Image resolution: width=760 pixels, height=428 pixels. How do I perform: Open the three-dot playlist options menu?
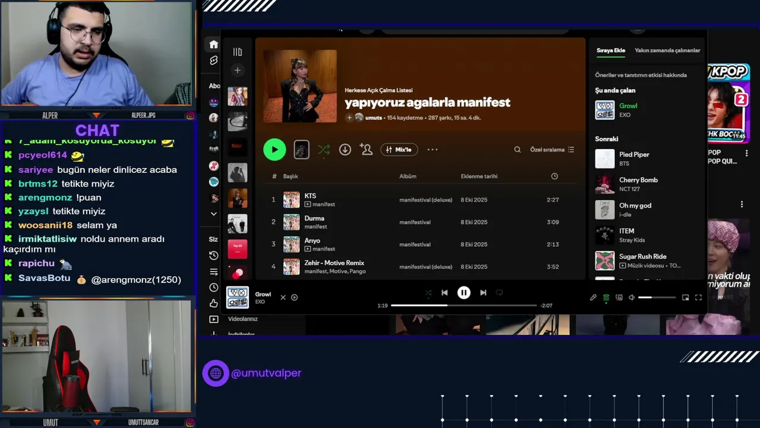click(x=432, y=150)
